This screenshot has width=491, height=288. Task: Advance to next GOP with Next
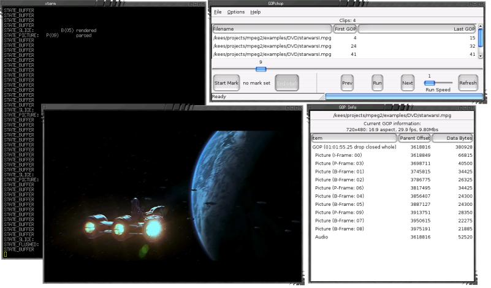pyautogui.click(x=408, y=83)
